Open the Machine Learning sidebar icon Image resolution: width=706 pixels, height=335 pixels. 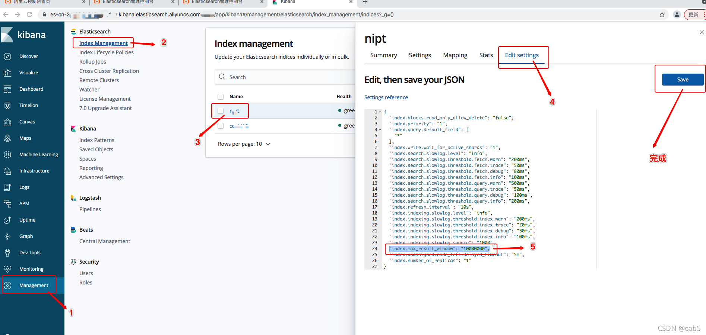[7, 155]
